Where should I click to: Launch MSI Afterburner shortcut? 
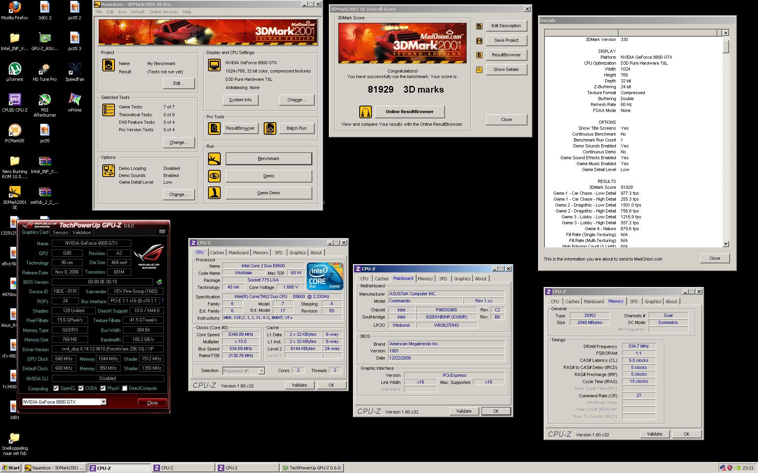point(45,105)
